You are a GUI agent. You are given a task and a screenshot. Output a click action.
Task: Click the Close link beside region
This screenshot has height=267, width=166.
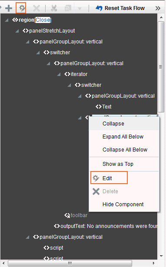43,20
